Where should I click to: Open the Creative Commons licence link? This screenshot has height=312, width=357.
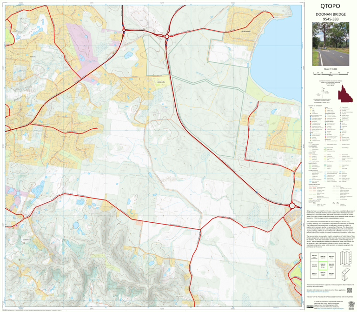(331, 309)
